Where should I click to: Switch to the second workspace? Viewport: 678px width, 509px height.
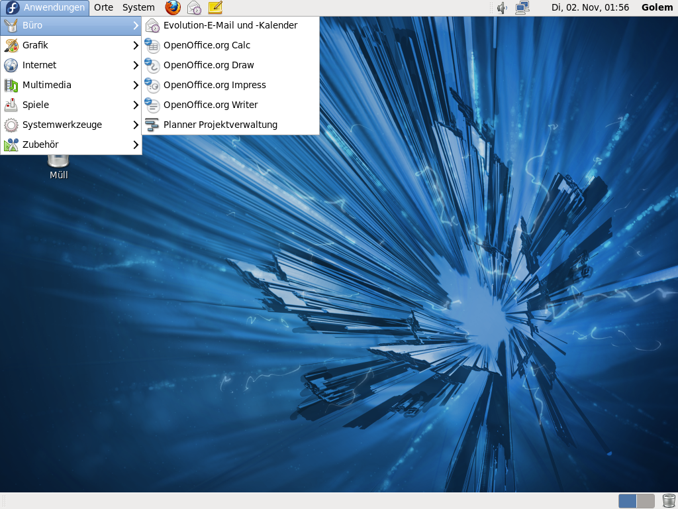(646, 501)
